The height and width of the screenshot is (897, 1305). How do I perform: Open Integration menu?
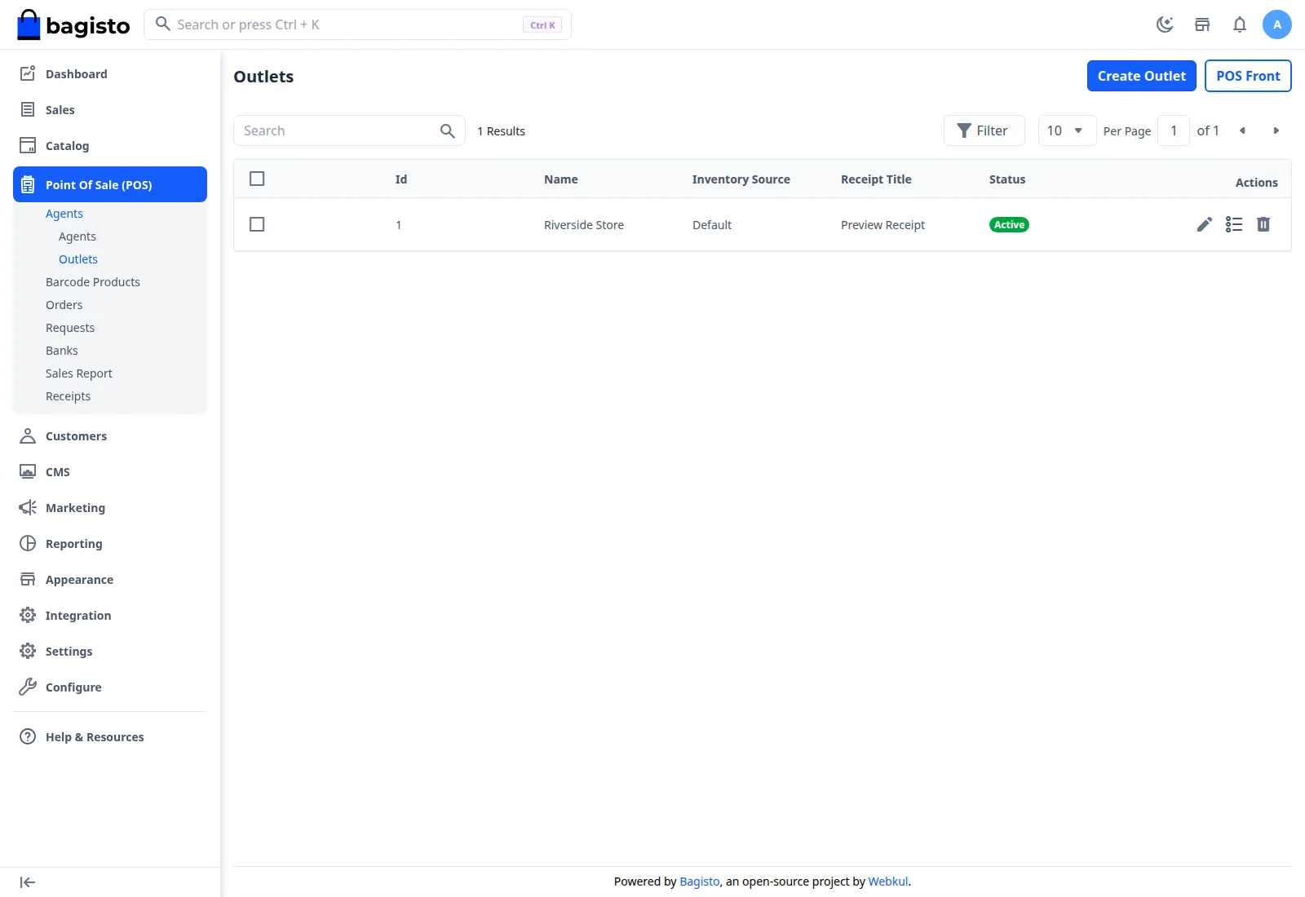110,615
